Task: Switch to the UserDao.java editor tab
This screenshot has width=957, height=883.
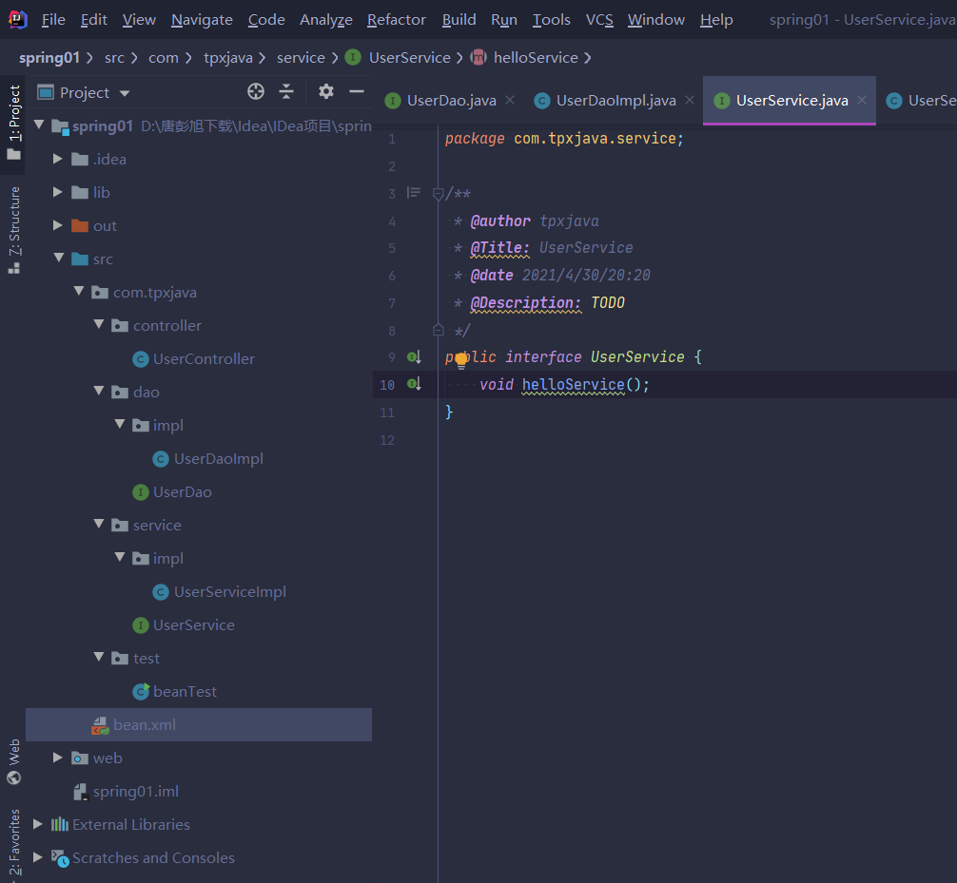Action: [450, 100]
